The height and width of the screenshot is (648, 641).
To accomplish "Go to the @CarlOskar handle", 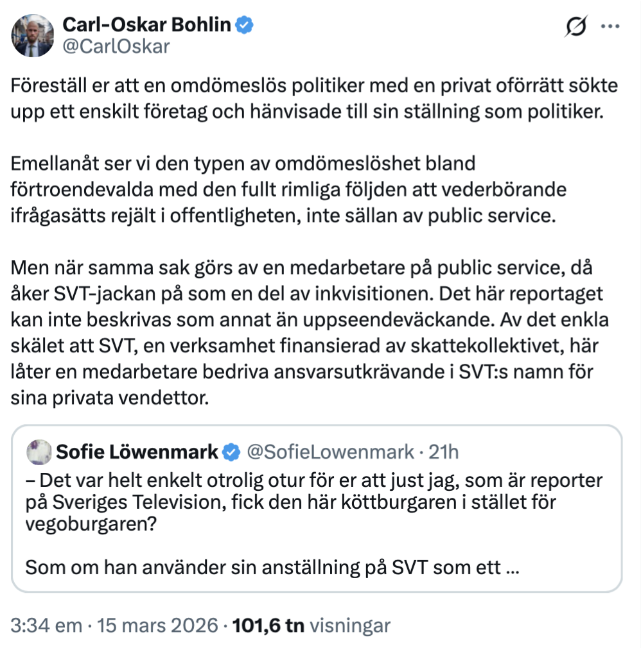I will [x=116, y=47].
